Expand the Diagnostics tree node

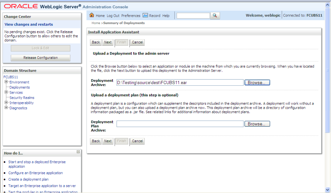(6, 108)
